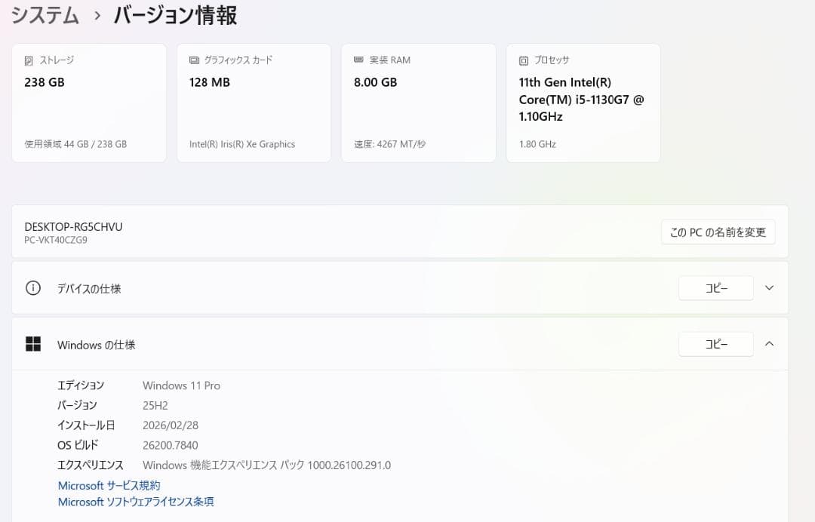Click the 128 MB graphics card panel

point(254,103)
